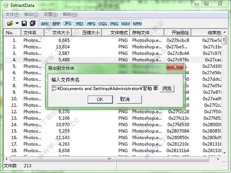This screenshot has height=173, width=231.
Task: Select row 18 with size 8,658
Action: pos(113,150)
